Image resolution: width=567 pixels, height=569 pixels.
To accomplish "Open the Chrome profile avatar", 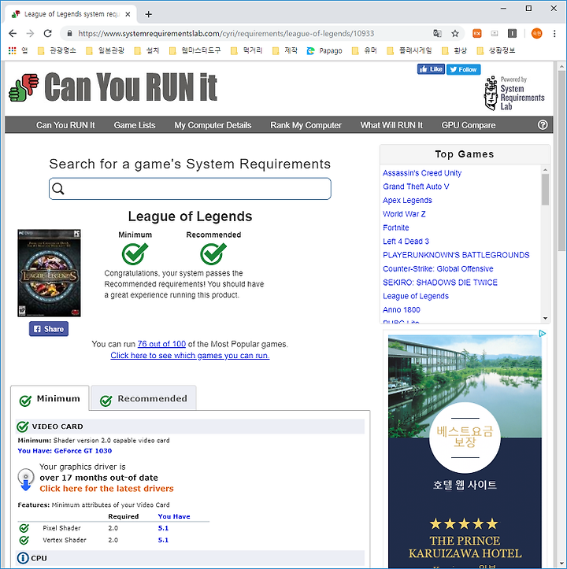I will click(536, 33).
